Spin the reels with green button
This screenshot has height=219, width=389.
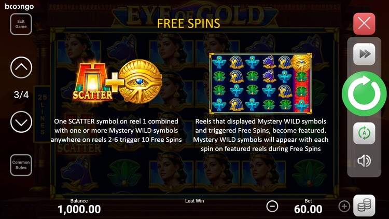click(x=364, y=93)
